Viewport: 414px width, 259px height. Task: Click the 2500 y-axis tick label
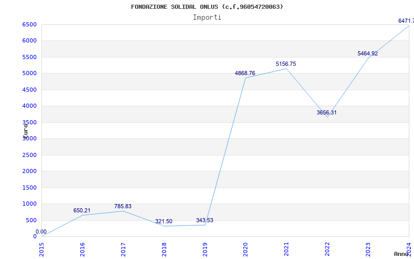click(x=29, y=155)
